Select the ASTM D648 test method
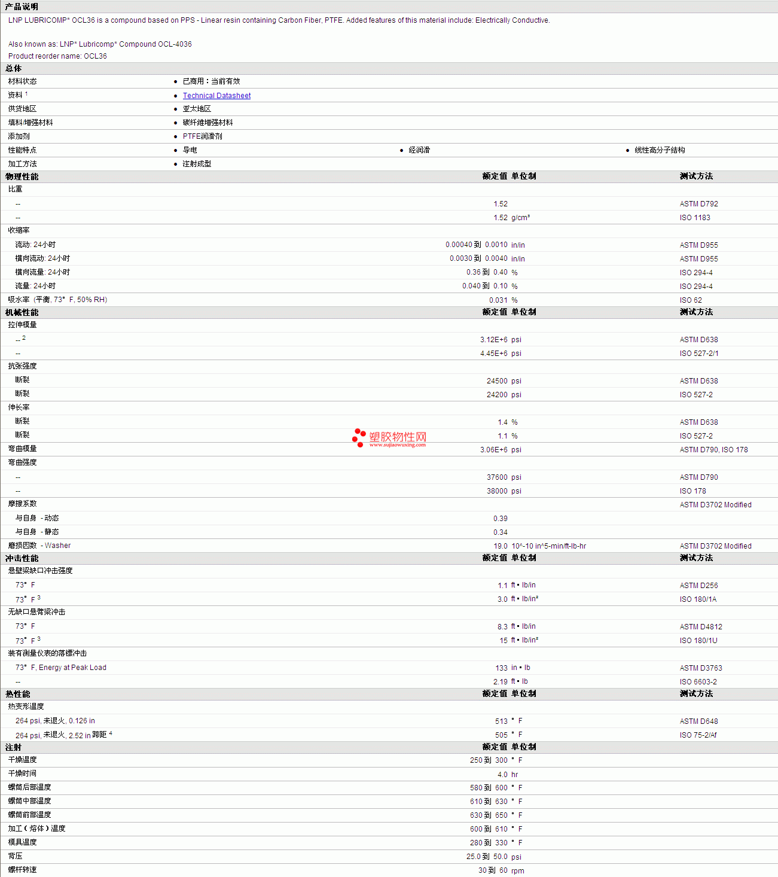 click(698, 721)
